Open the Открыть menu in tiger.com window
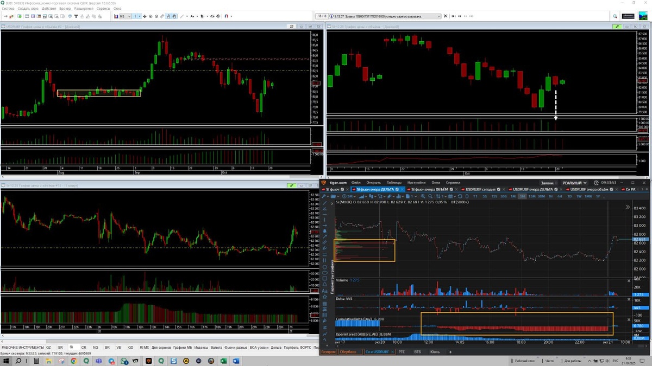Screen dimensions: 652x366 pos(374,183)
